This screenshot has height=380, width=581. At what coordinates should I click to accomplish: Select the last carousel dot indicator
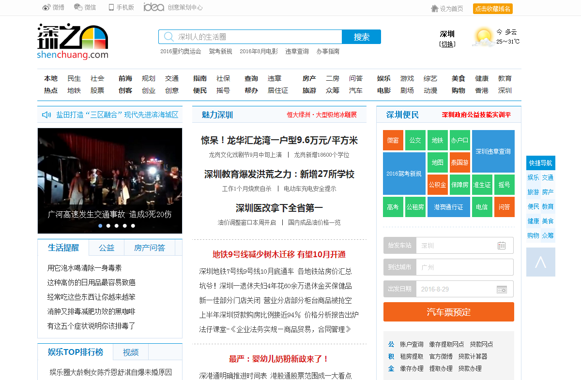[133, 225]
